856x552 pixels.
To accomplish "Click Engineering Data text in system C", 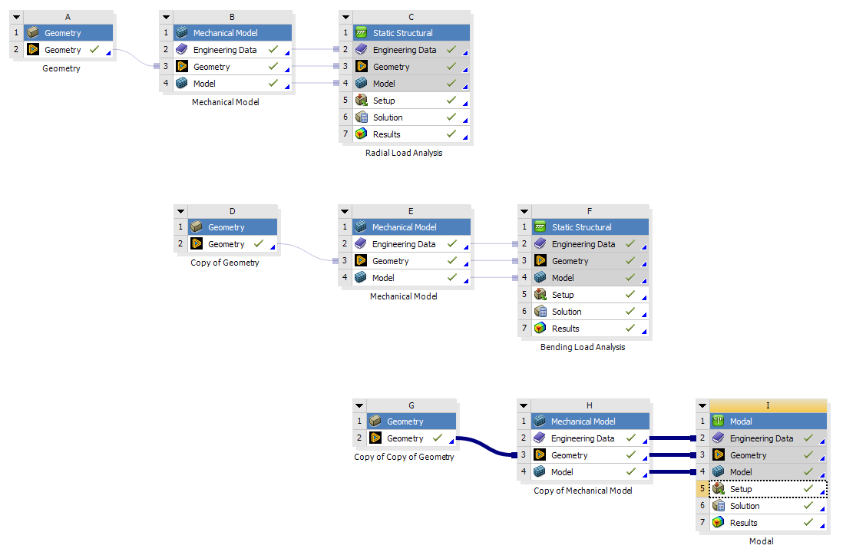I will point(405,50).
